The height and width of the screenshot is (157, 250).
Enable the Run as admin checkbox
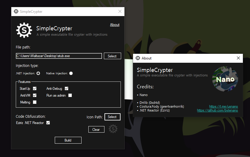pyautogui.click(x=70, y=95)
